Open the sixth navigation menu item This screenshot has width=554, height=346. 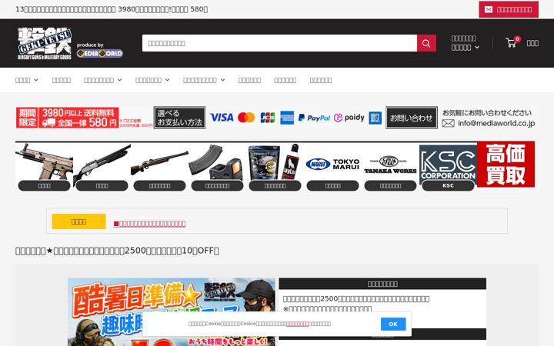tap(249, 80)
